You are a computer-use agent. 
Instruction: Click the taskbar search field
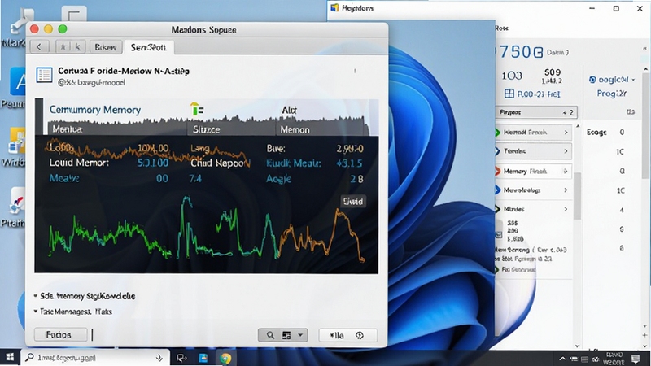tap(96, 357)
